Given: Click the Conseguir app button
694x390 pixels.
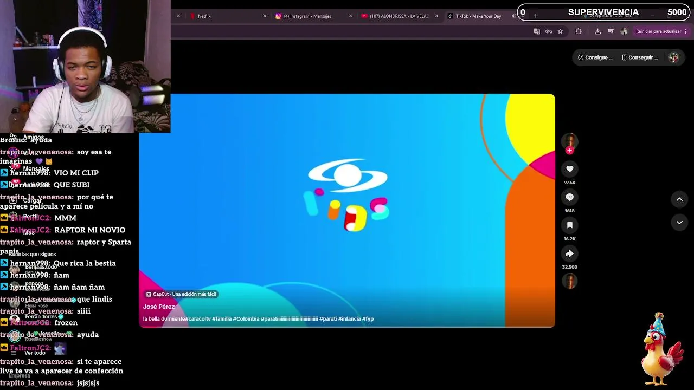Looking at the screenshot, I should coord(639,57).
